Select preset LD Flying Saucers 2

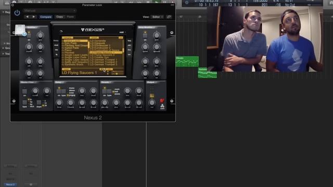[106, 55]
